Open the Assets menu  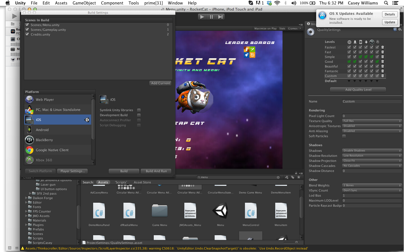[x=61, y=3]
